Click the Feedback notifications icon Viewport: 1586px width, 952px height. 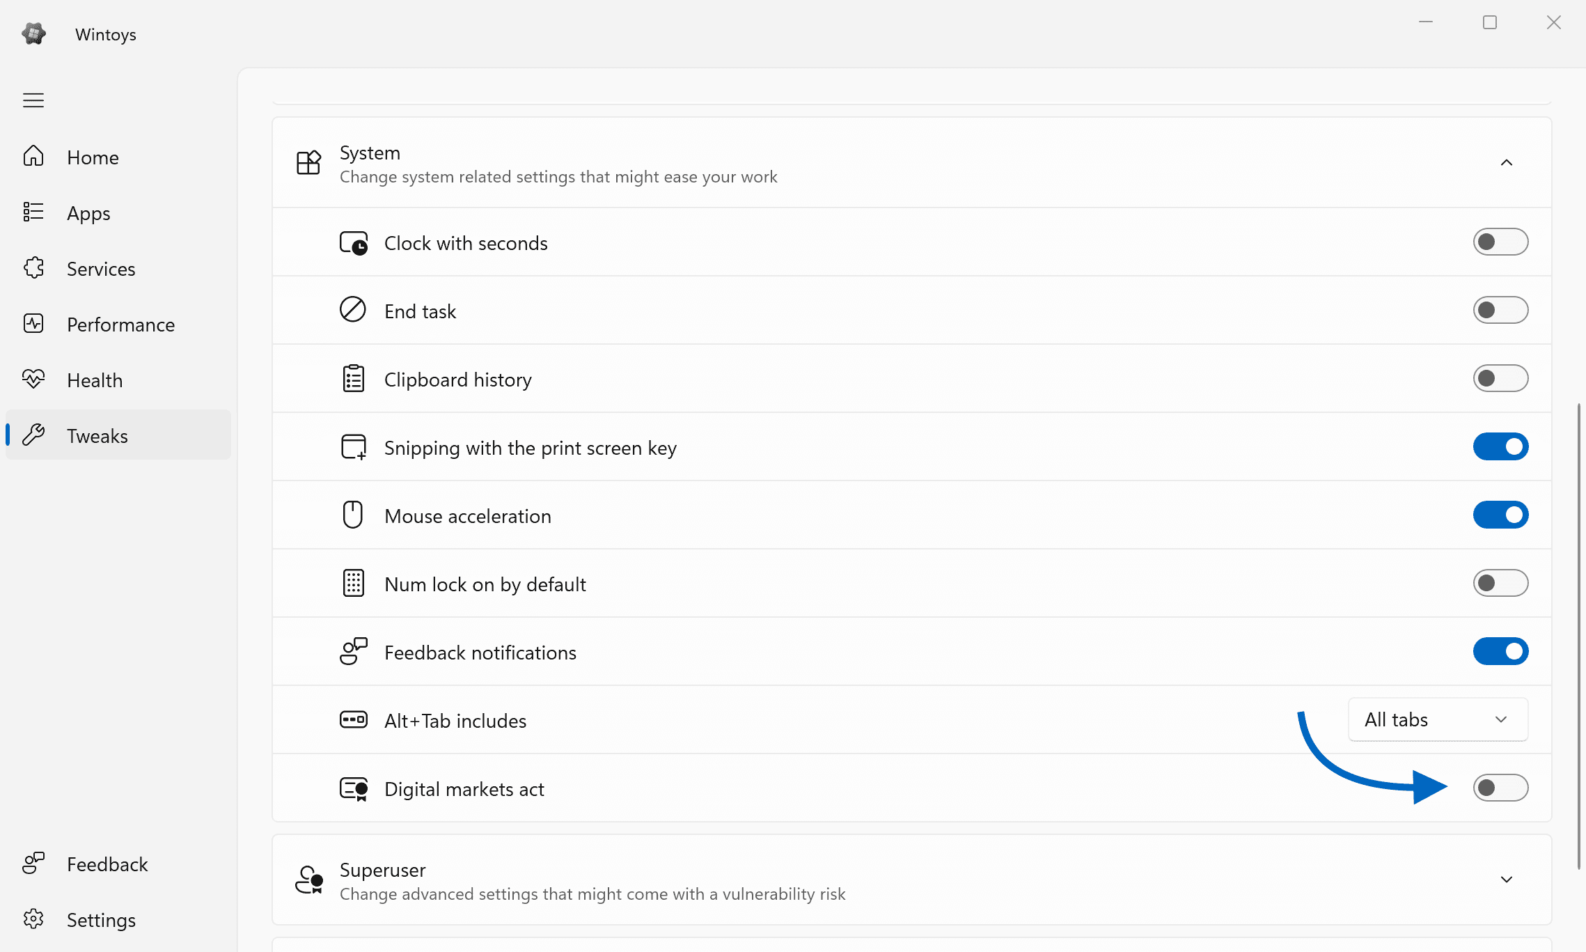354,651
